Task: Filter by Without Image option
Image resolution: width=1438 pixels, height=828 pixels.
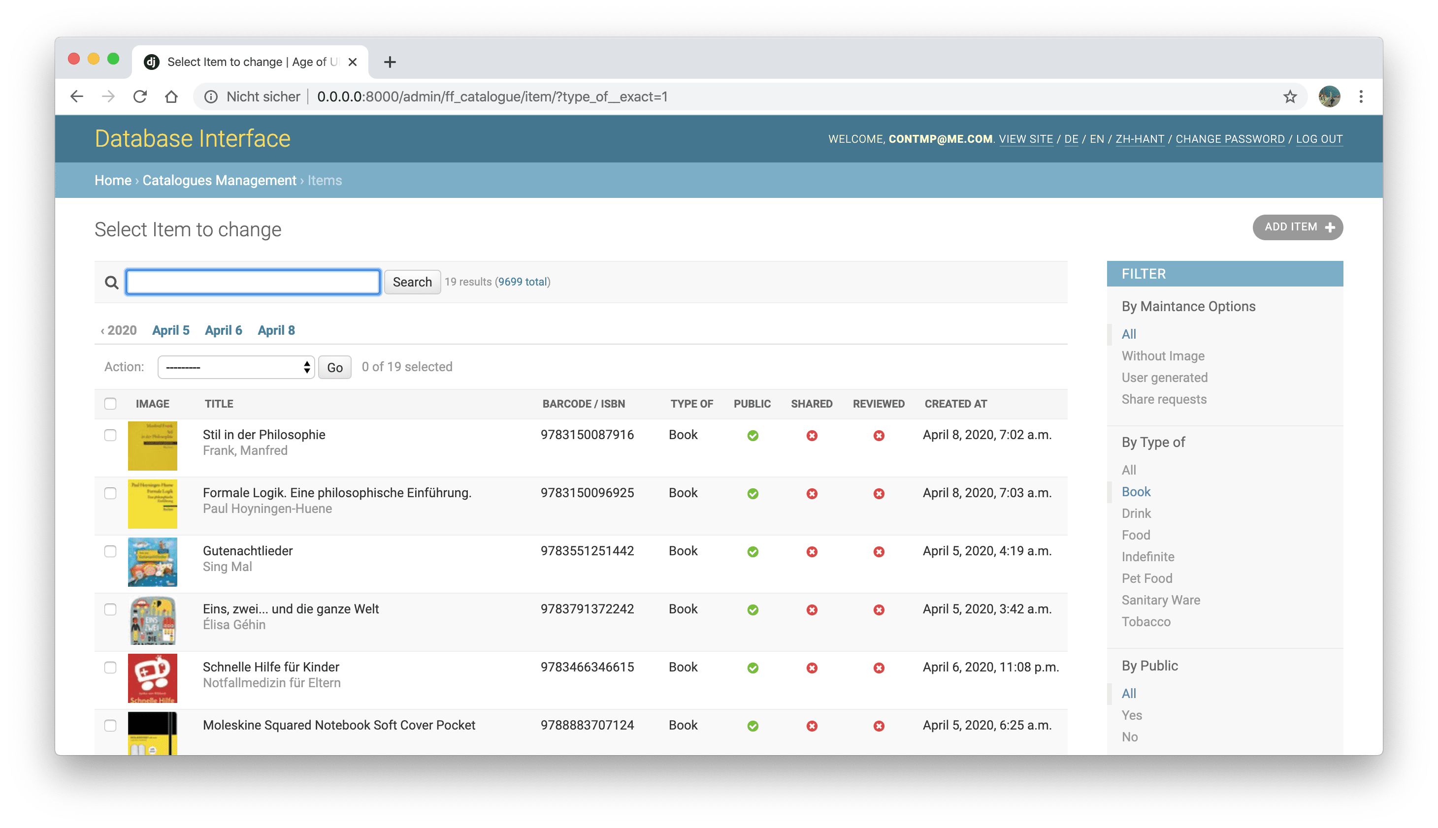Action: [x=1163, y=356]
